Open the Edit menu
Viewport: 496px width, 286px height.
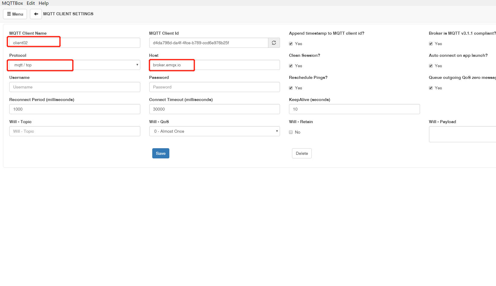pyautogui.click(x=31, y=3)
